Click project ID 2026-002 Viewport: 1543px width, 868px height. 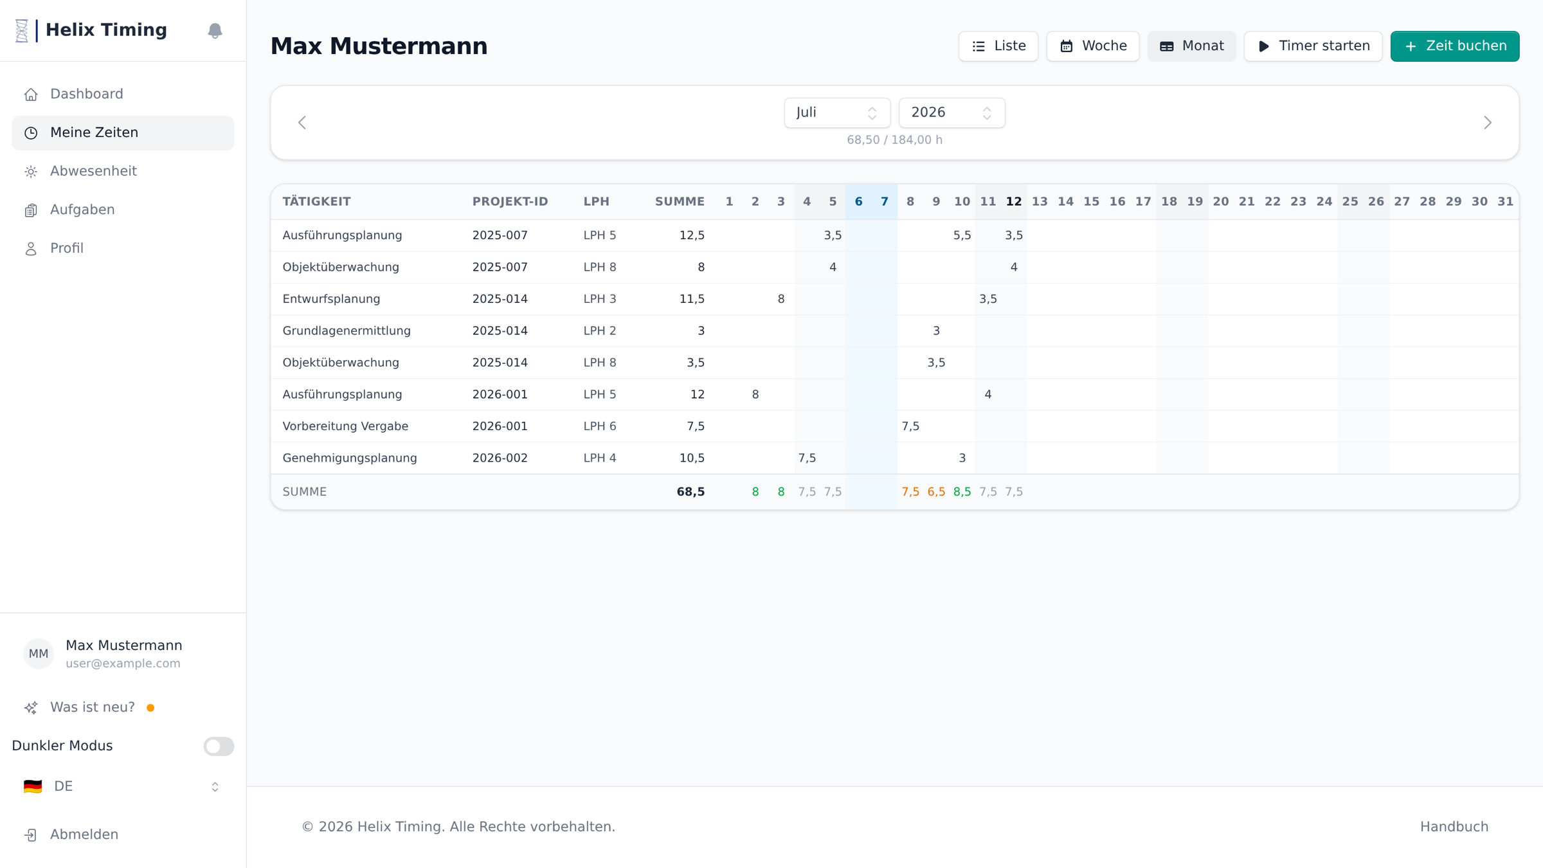pyautogui.click(x=500, y=458)
